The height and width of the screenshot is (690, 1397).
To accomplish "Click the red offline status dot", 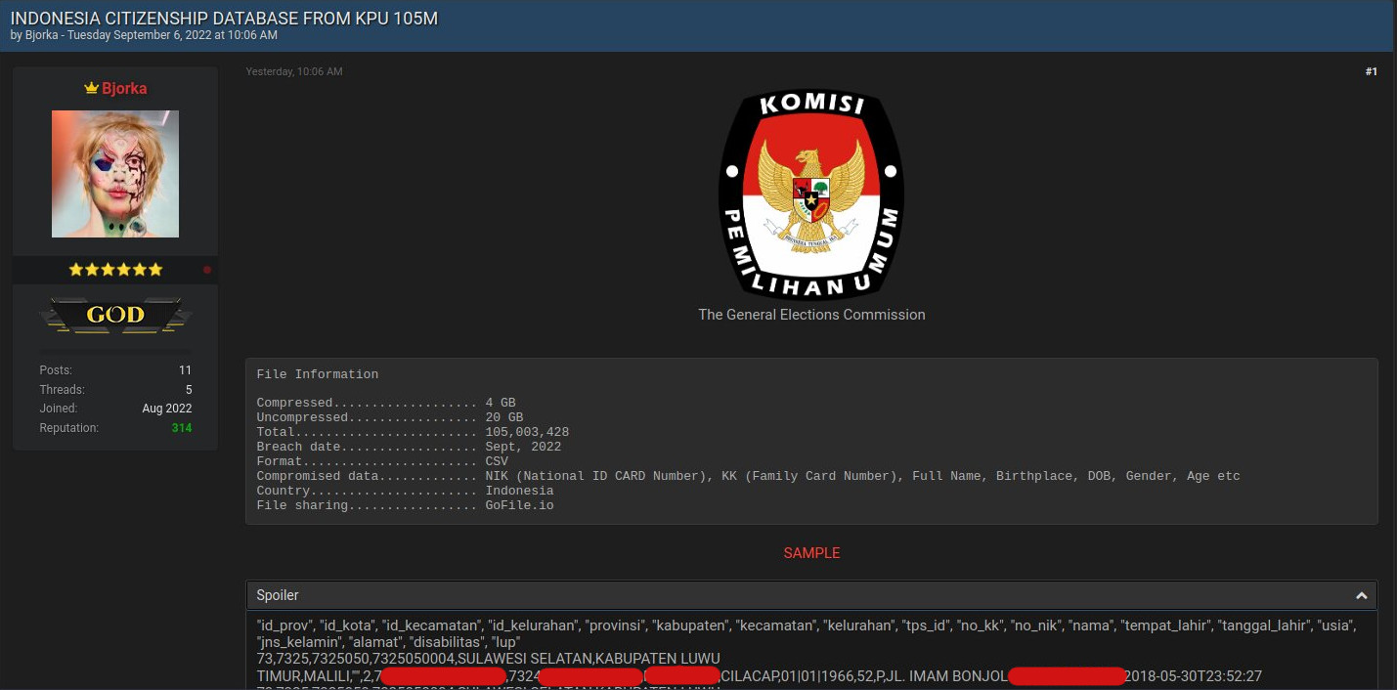I will [x=207, y=270].
